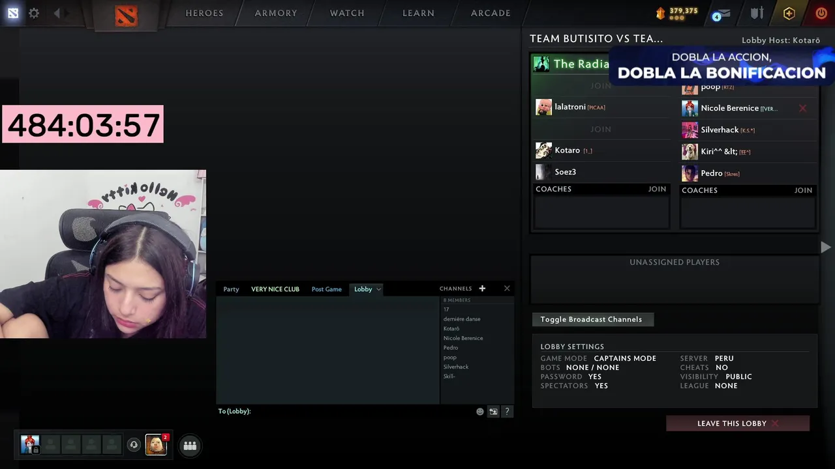This screenshot has height=469, width=835.
Task: Open the settings gear
Action: pyautogui.click(x=34, y=13)
